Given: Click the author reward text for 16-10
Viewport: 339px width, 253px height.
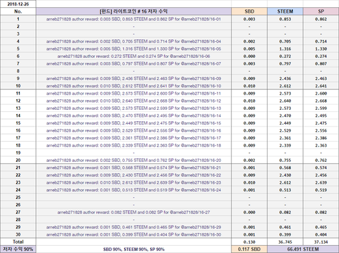Looking at the screenshot, I should 133,86.
